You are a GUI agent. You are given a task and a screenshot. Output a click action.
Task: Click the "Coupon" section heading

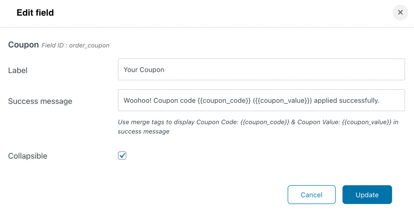pos(23,45)
